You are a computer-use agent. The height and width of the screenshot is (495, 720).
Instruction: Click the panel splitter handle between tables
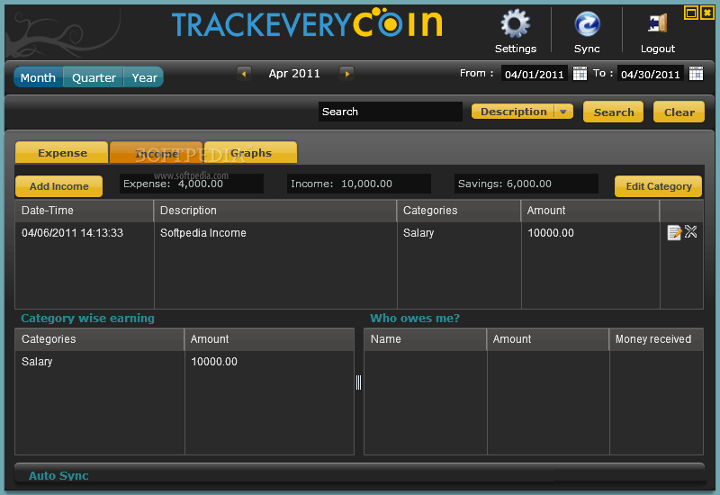(358, 382)
